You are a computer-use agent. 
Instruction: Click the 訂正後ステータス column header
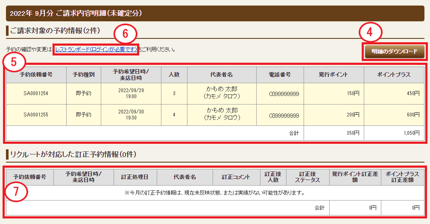[307, 177]
